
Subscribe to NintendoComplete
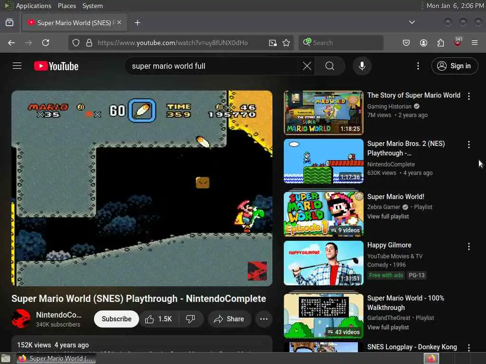pyautogui.click(x=116, y=319)
